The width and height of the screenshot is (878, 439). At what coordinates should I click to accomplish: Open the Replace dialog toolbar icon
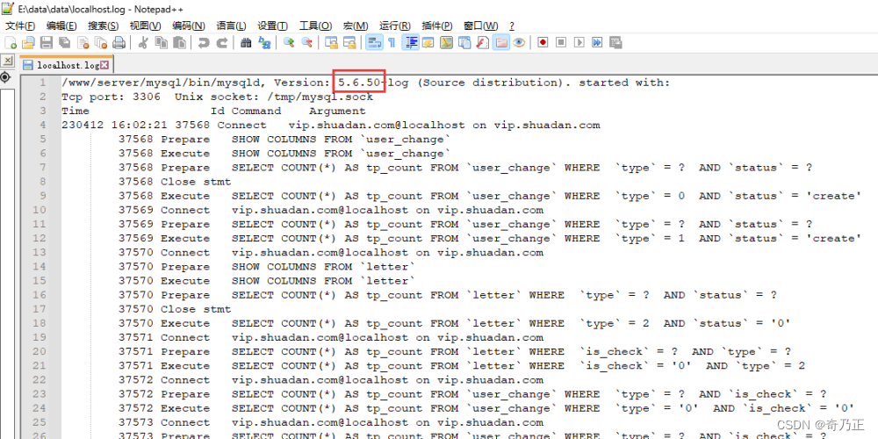click(x=264, y=42)
